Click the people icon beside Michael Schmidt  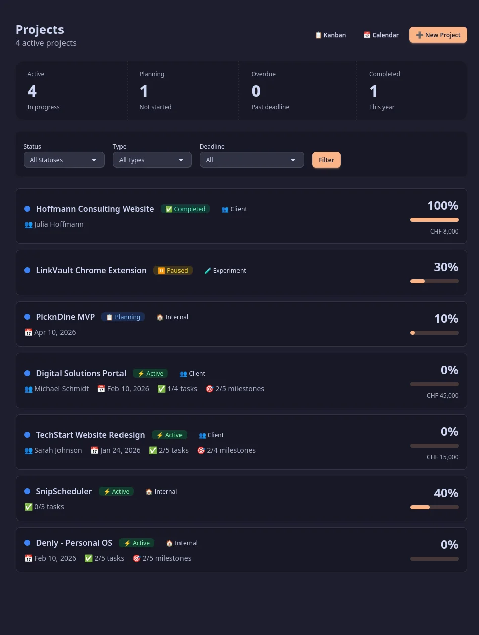(29, 389)
